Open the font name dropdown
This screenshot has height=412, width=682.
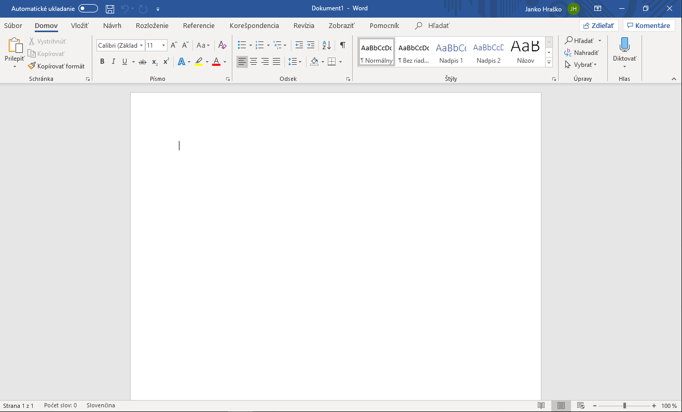click(x=141, y=46)
